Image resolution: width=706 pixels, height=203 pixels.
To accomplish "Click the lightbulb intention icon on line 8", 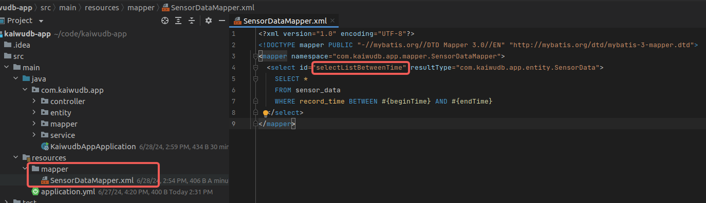I will coord(265,113).
